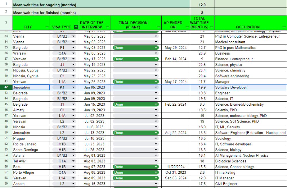Click the 'Aug 15, 2023' interview date cell
The height and width of the screenshot is (188, 287).
point(94,184)
